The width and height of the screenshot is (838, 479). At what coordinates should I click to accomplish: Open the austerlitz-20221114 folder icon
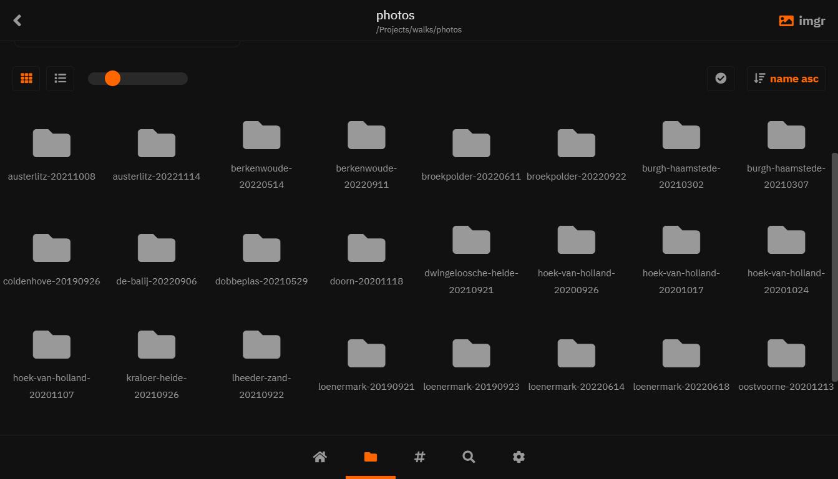[x=157, y=143]
